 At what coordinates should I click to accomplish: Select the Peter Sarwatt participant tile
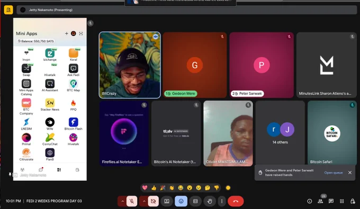(x=262, y=65)
